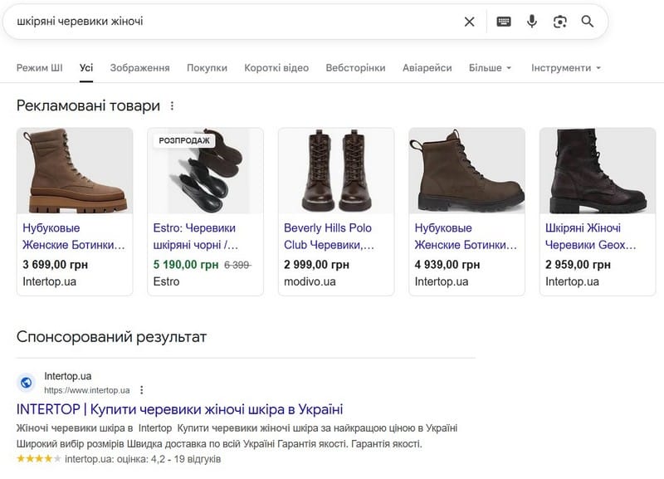The width and height of the screenshot is (664, 479).
Task: Start voice search with microphone icon
Action: click(x=532, y=22)
